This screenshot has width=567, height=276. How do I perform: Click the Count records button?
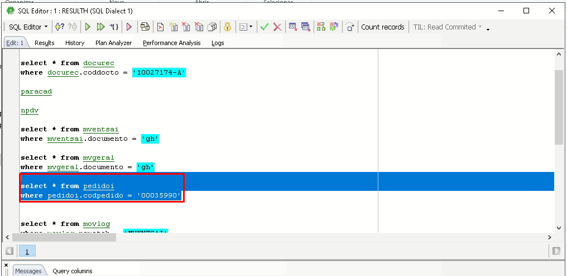point(383,27)
